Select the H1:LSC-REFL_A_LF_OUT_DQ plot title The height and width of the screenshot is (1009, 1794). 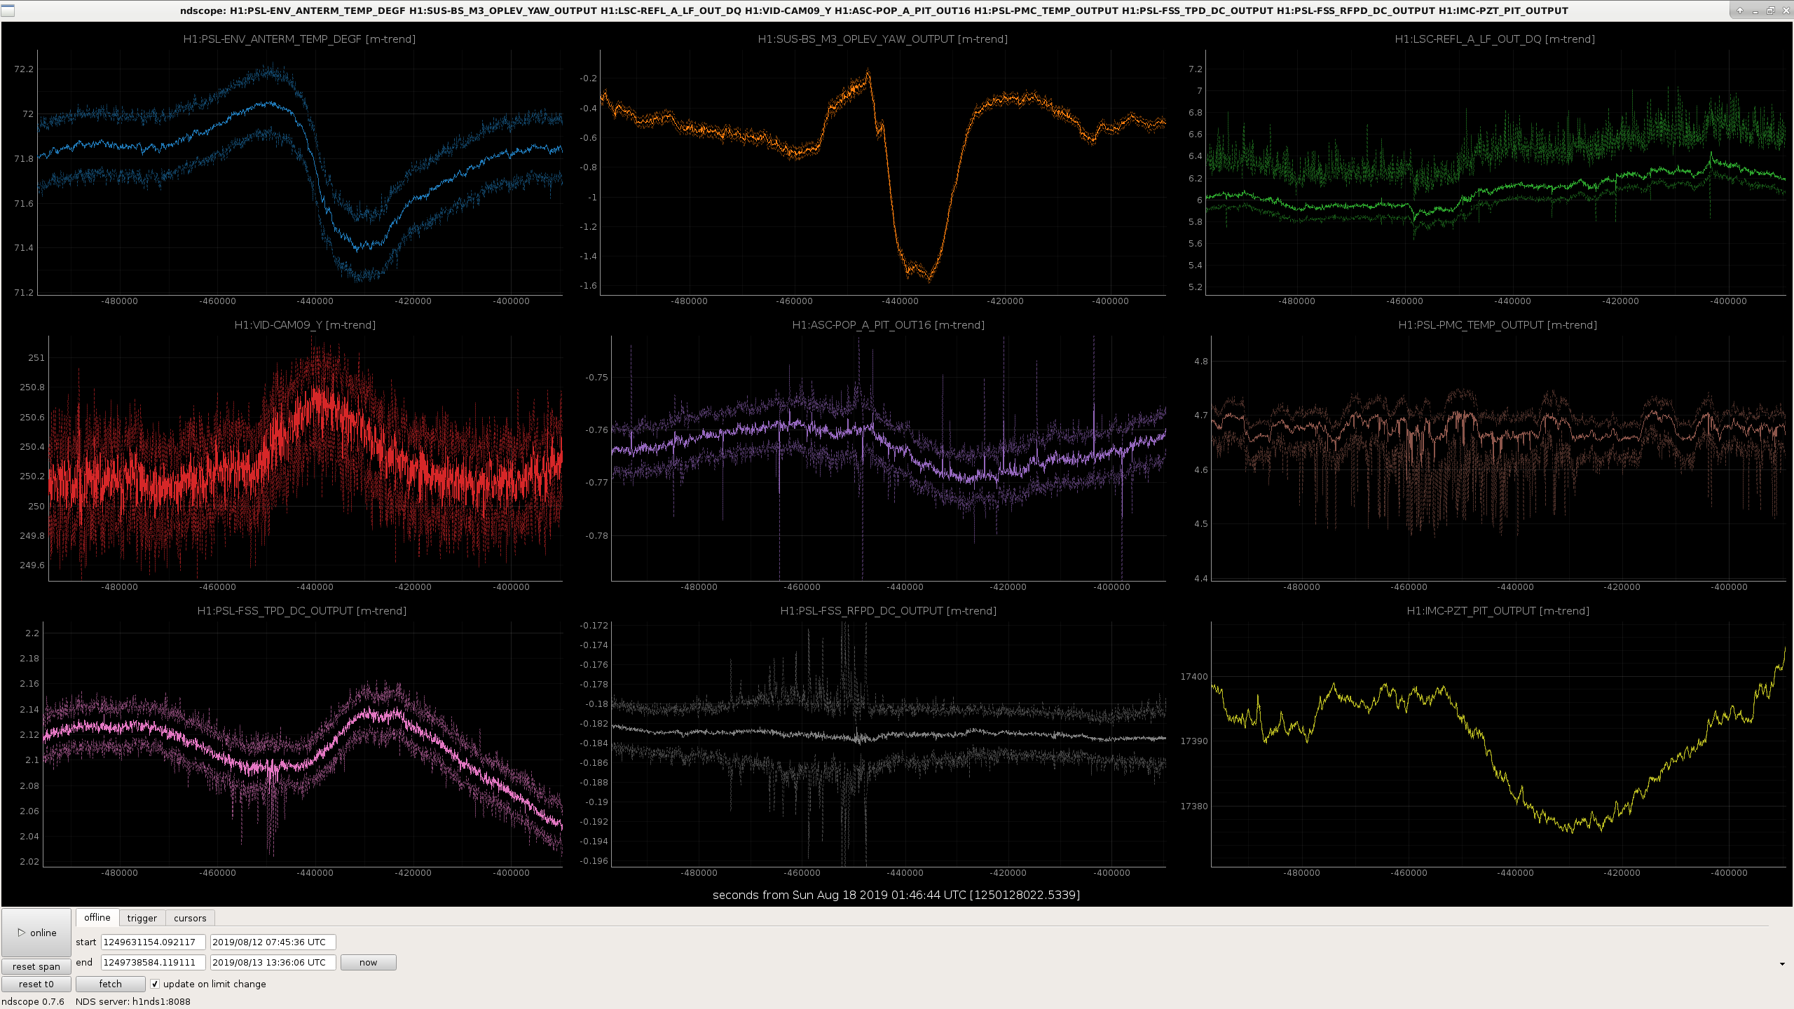1495,39
